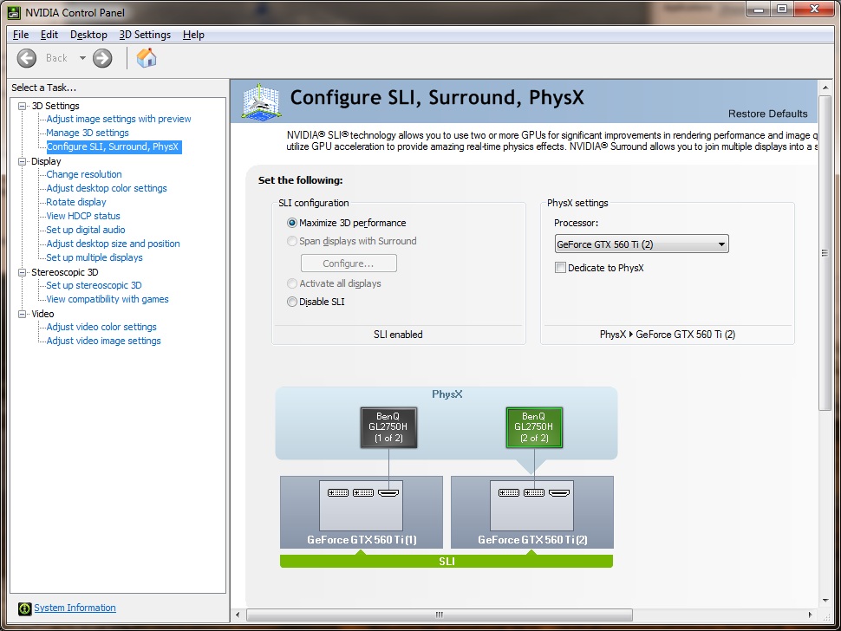841x631 pixels.
Task: Open Adjust desktop color settings
Action: 107,188
